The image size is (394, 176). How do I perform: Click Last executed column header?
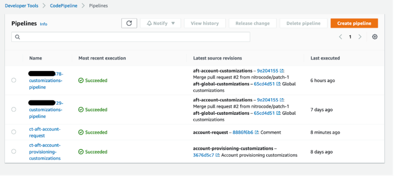point(325,58)
